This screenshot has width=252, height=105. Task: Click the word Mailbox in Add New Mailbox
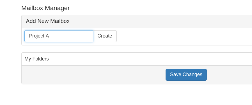(x=60, y=21)
